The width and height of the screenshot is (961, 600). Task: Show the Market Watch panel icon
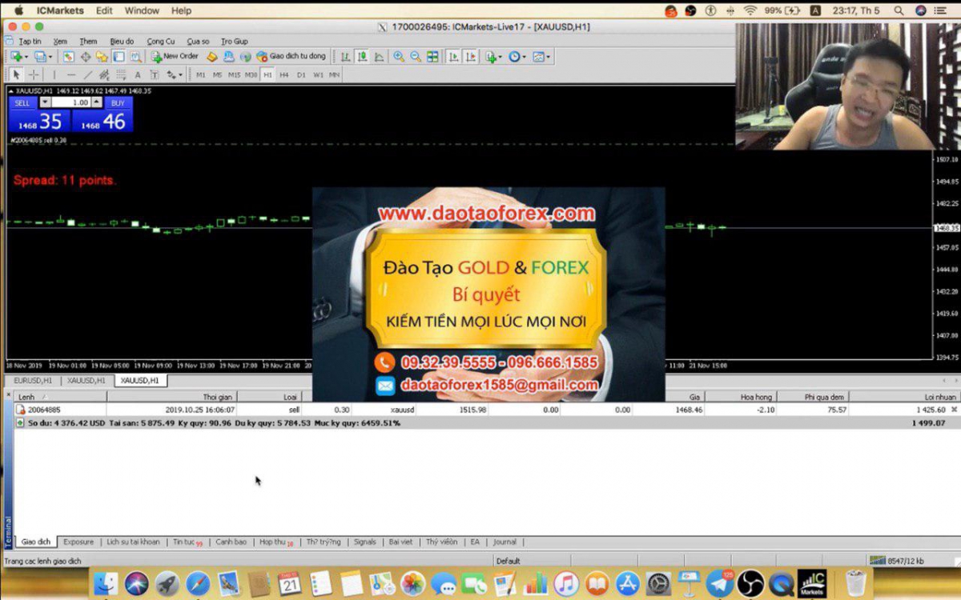click(x=69, y=57)
